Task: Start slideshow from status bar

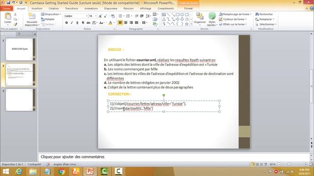Action: 266,164
